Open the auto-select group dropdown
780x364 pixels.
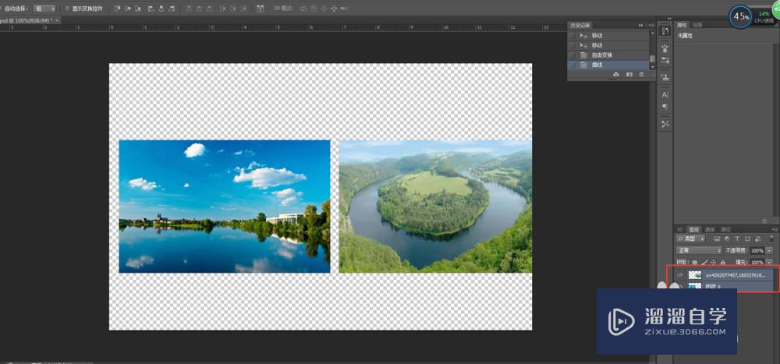[44, 9]
